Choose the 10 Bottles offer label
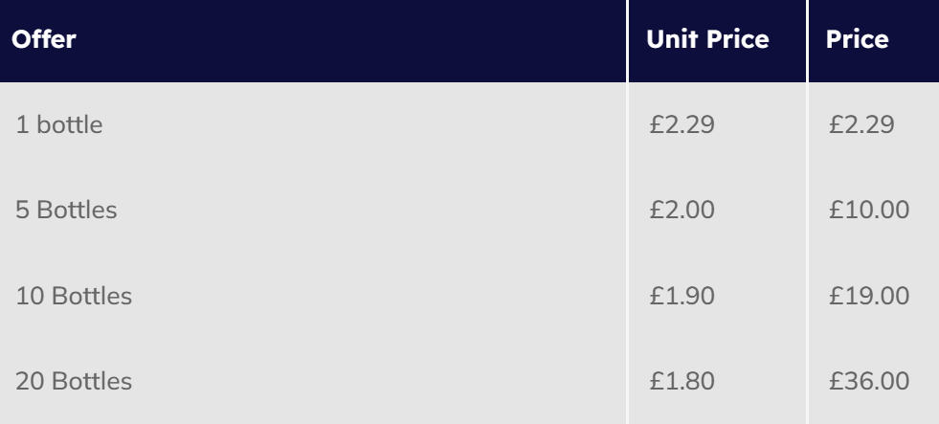939x424 pixels. 74,297
